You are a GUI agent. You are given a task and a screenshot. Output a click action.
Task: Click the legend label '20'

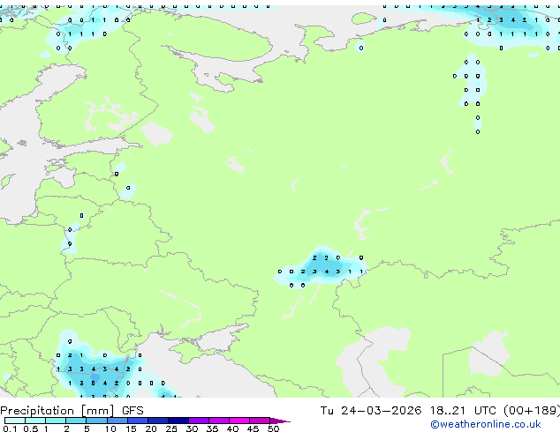pyautogui.click(x=151, y=428)
